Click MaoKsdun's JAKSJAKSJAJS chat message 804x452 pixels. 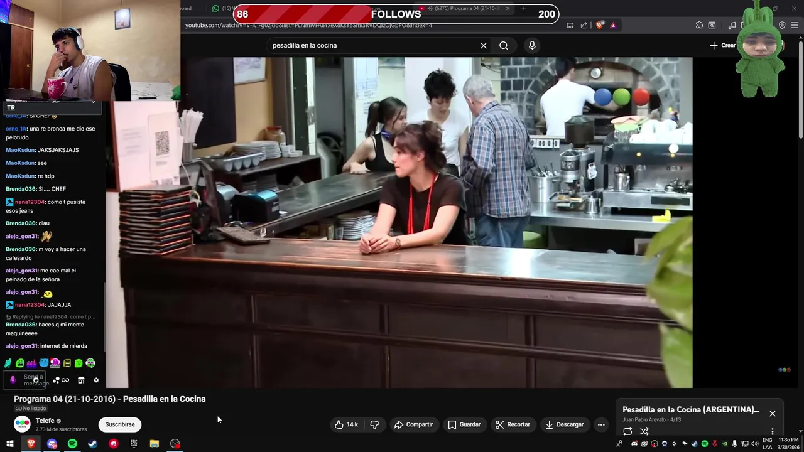tap(42, 150)
